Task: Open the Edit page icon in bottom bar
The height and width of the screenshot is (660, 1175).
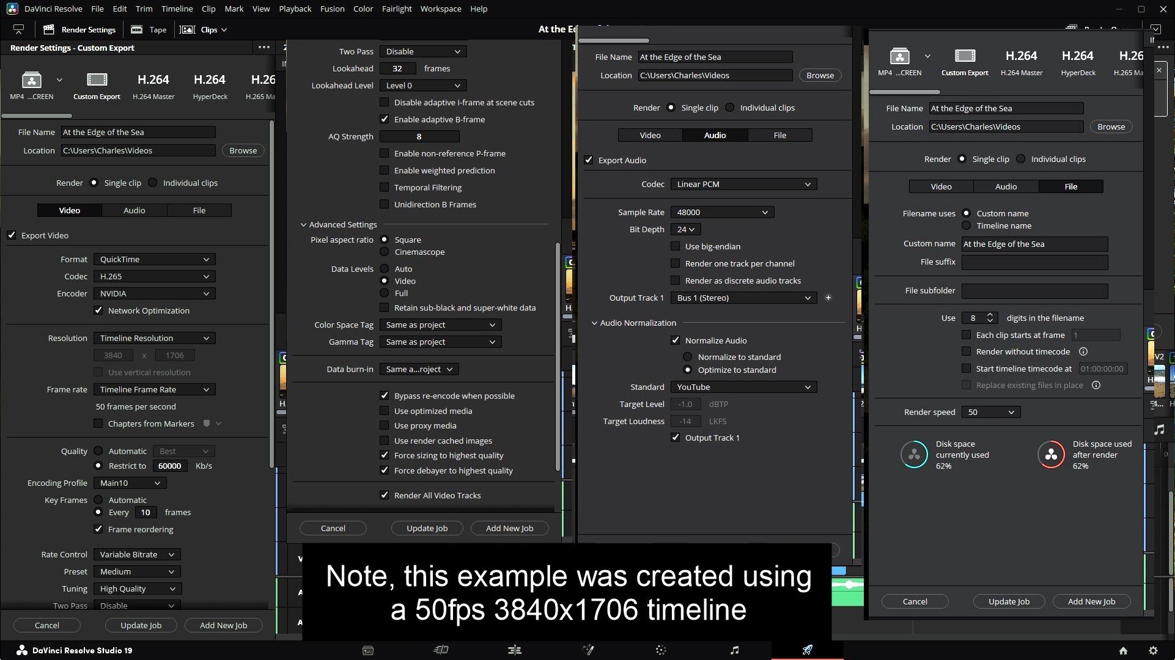Action: coord(515,650)
